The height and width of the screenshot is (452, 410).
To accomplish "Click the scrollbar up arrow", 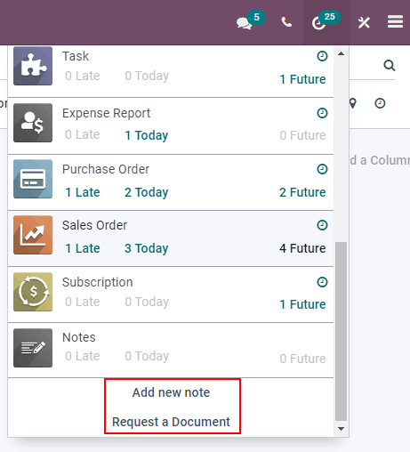I will 341,53.
